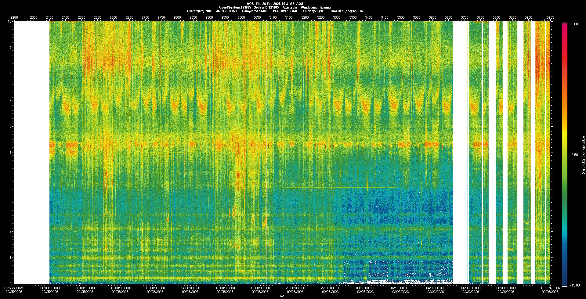The height and width of the screenshot is (299, 586).
Task: Click the -9.50 midpoint color scale label
Action: tap(574, 155)
